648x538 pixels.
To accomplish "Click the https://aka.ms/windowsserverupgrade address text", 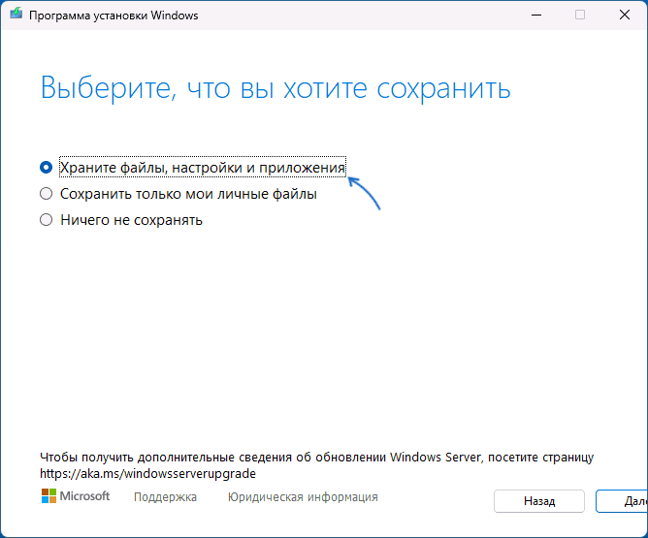I will click(147, 473).
